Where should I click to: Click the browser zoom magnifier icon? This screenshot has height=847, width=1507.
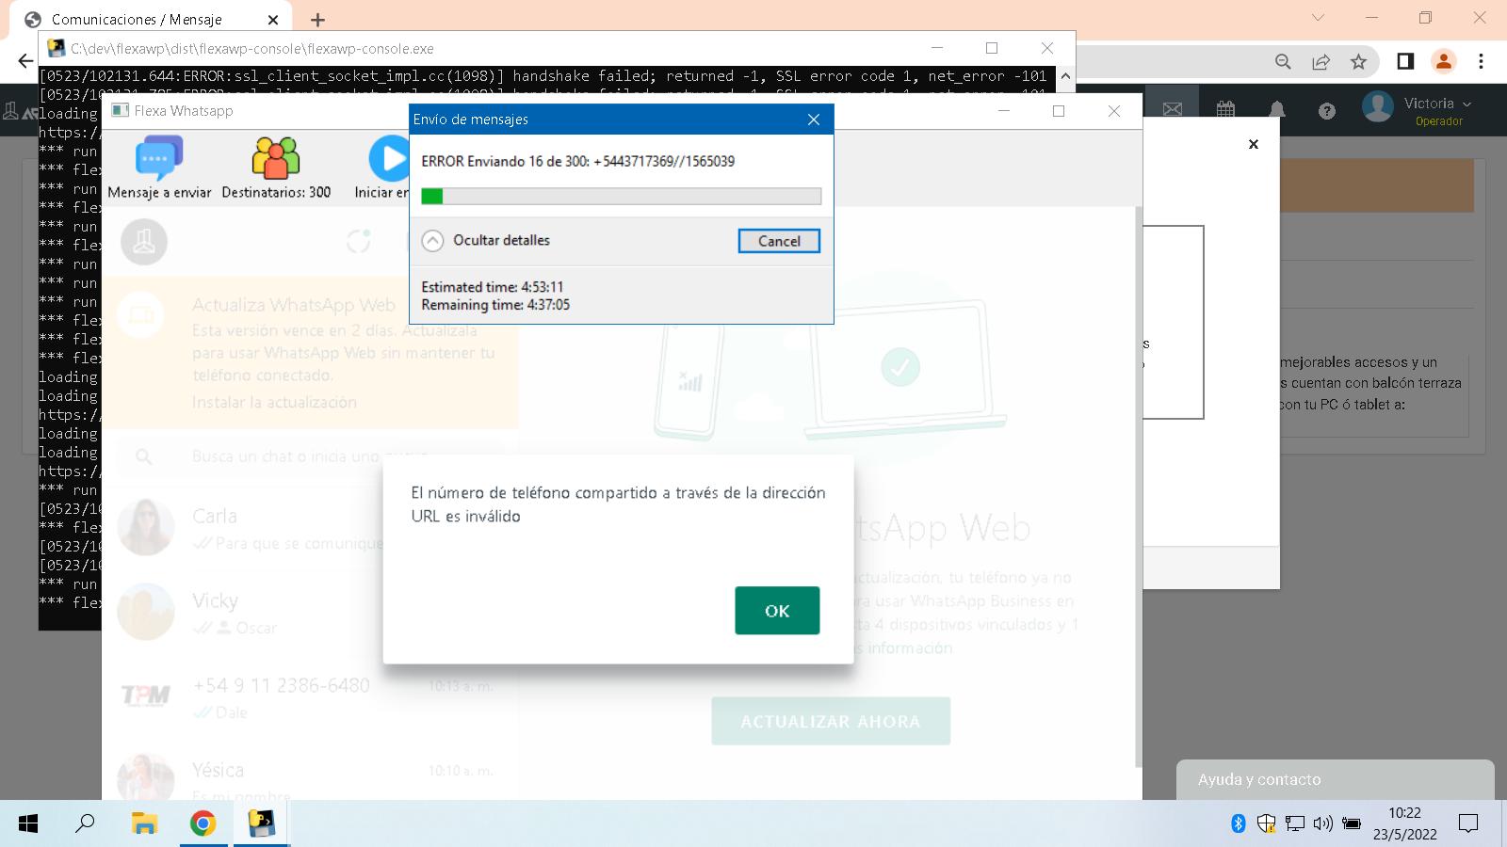[x=1283, y=61]
